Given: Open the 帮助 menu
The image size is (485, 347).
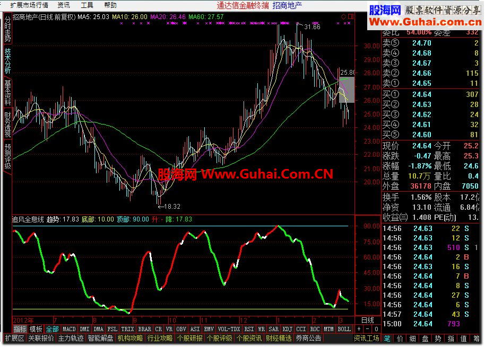Looking at the screenshot, I should click(110, 5).
